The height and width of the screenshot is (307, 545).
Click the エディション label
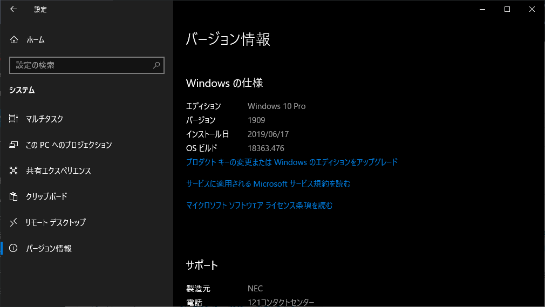(203, 106)
